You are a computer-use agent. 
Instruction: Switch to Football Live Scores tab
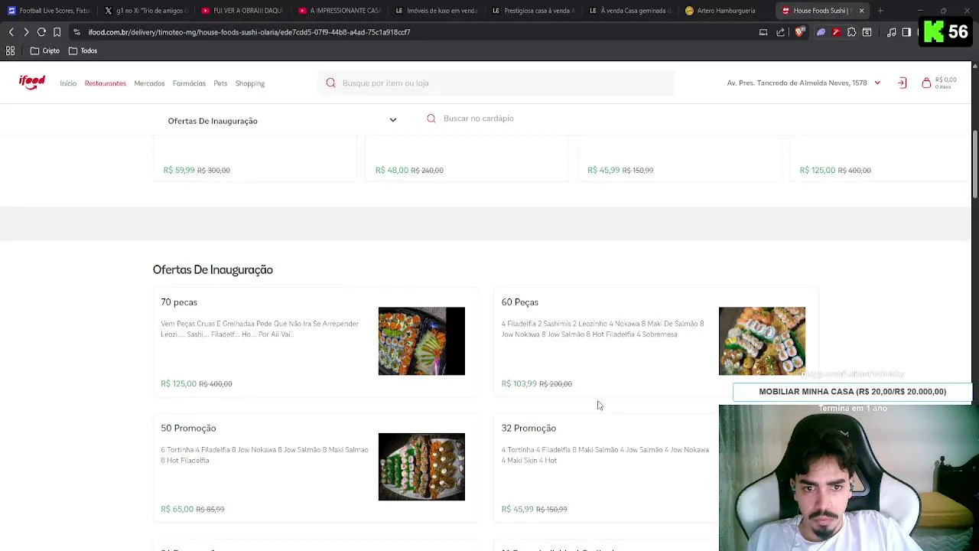click(x=48, y=11)
